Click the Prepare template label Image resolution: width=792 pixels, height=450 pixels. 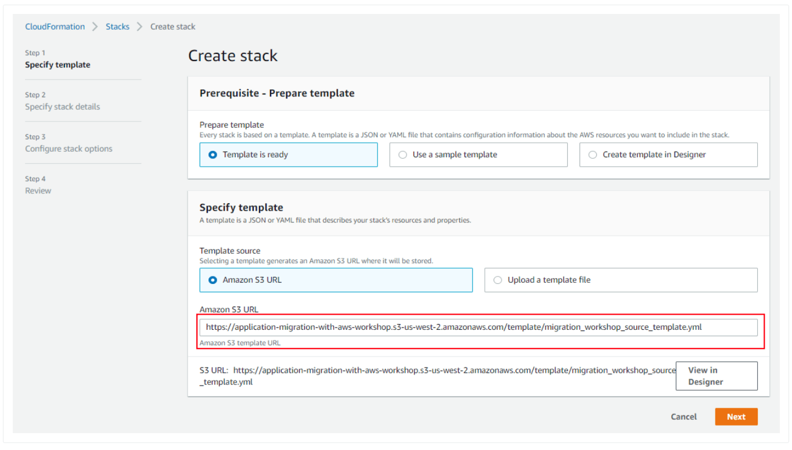(x=232, y=125)
